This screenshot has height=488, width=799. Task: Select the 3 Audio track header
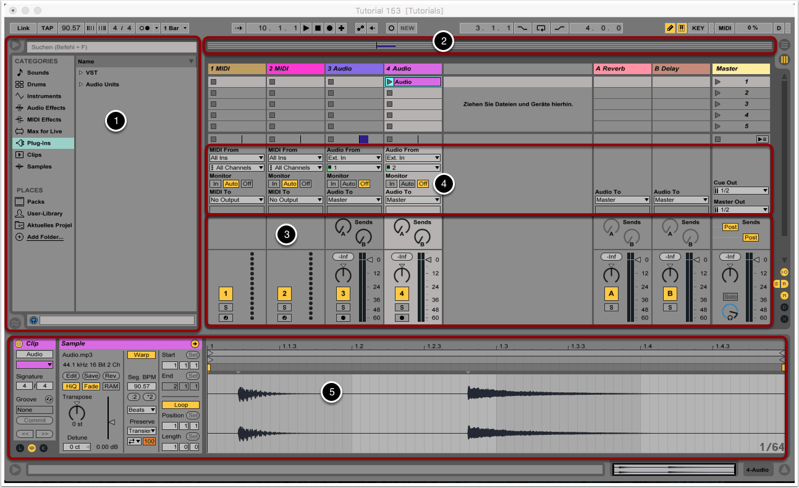pyautogui.click(x=354, y=69)
